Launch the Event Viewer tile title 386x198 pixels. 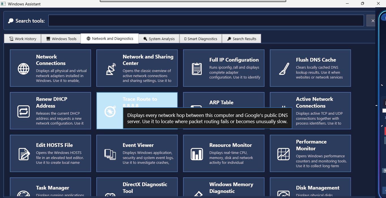click(138, 145)
